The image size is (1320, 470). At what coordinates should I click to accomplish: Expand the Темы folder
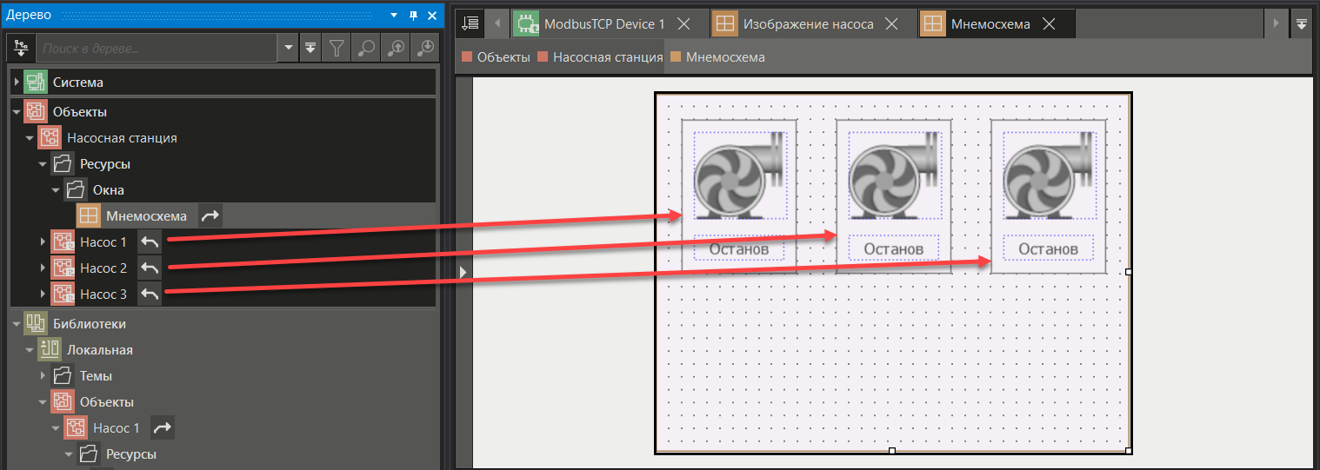pos(43,375)
